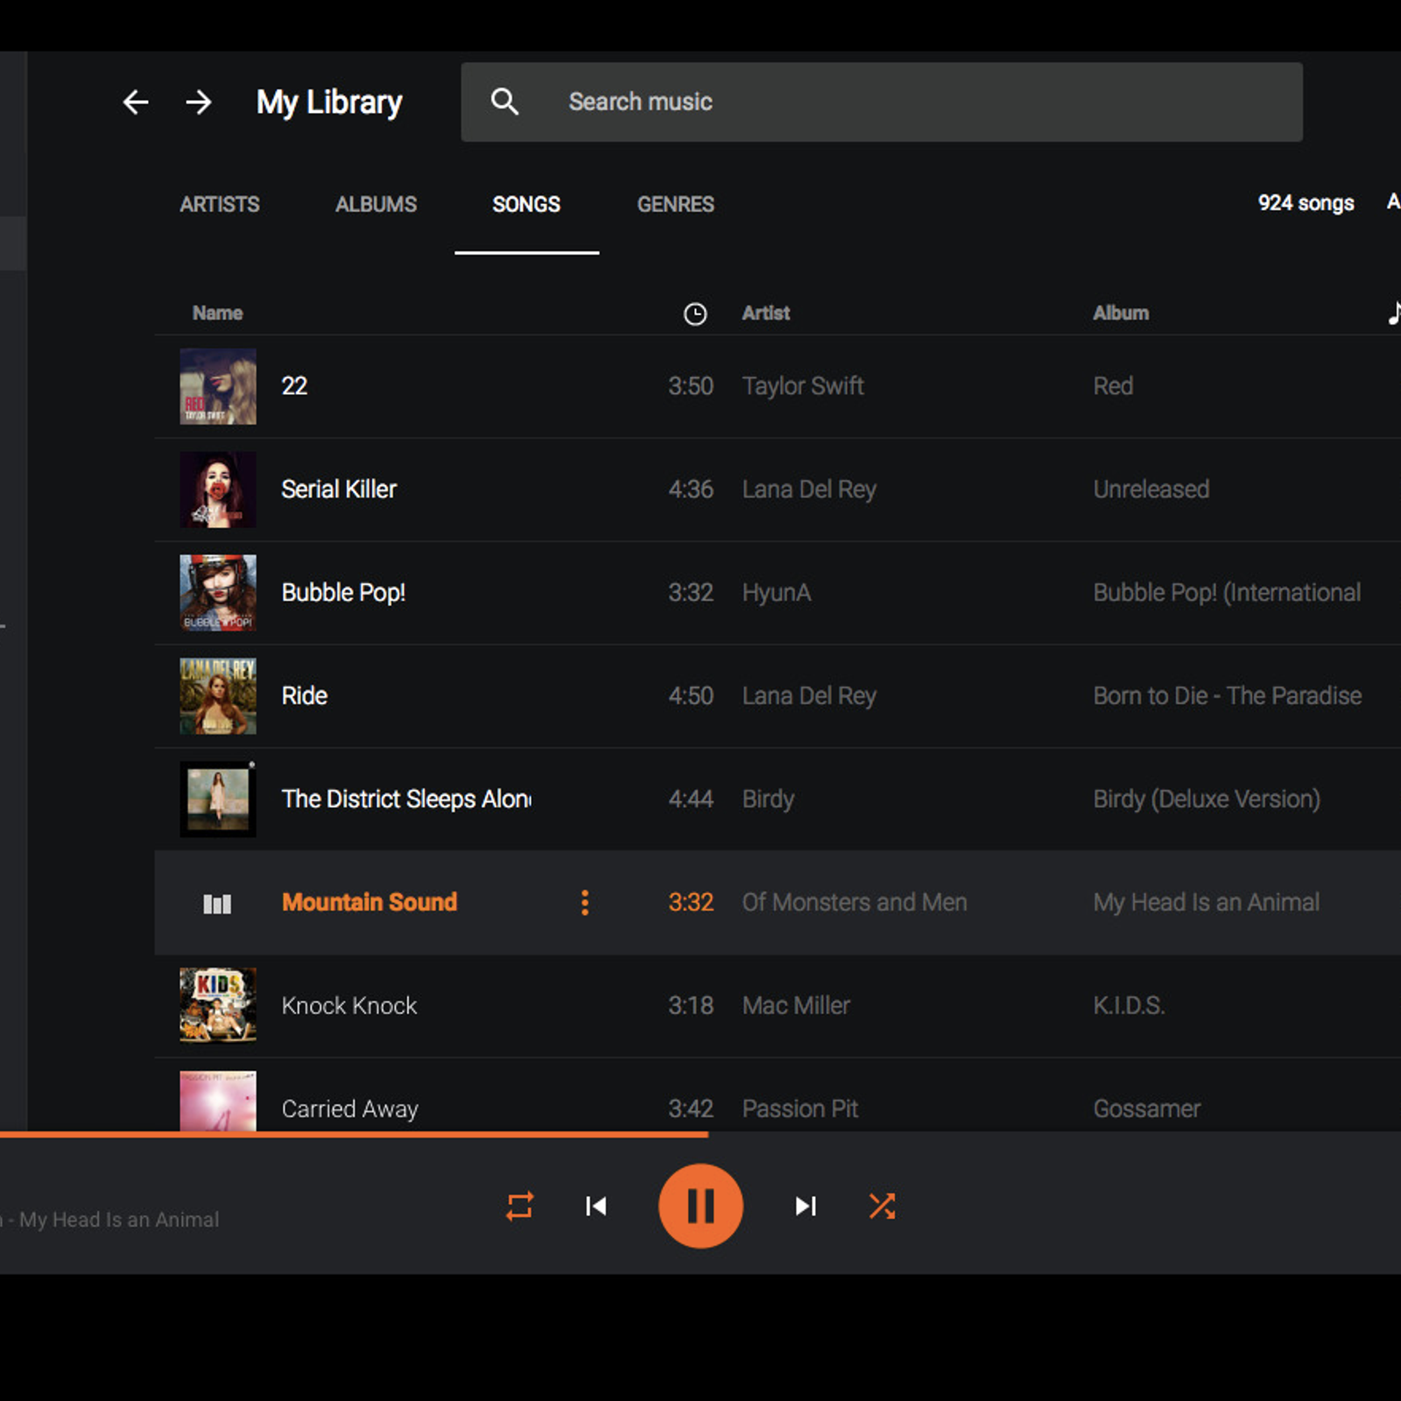
Task: Open Mountain Sound three-dot options menu
Action: (x=585, y=903)
